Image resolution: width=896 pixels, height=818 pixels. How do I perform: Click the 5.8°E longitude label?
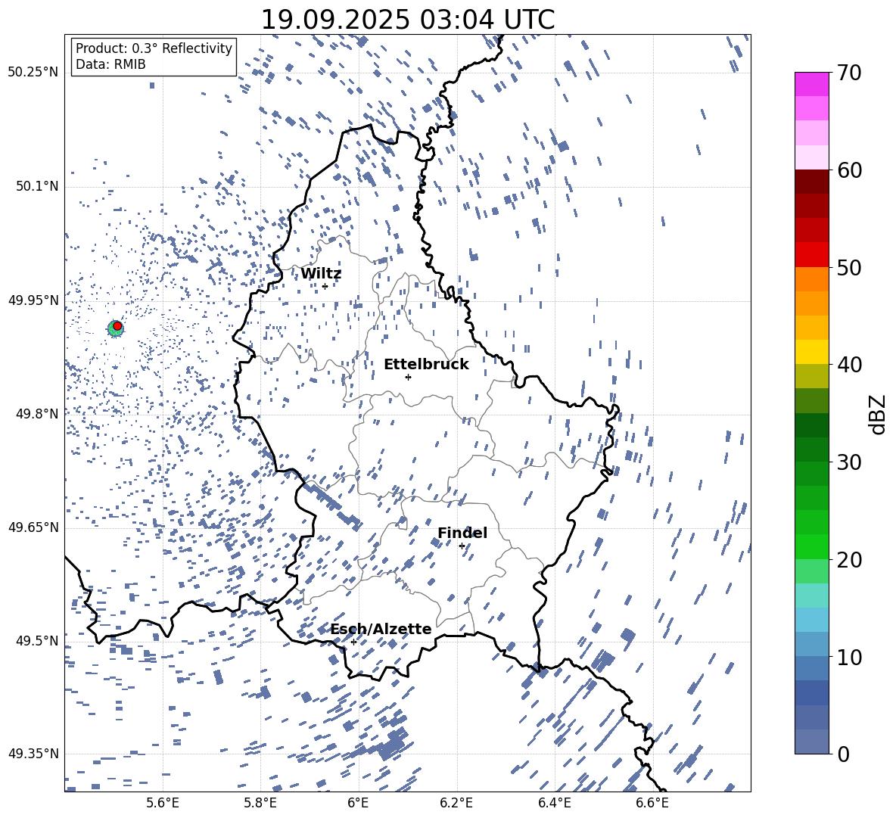coord(260,803)
